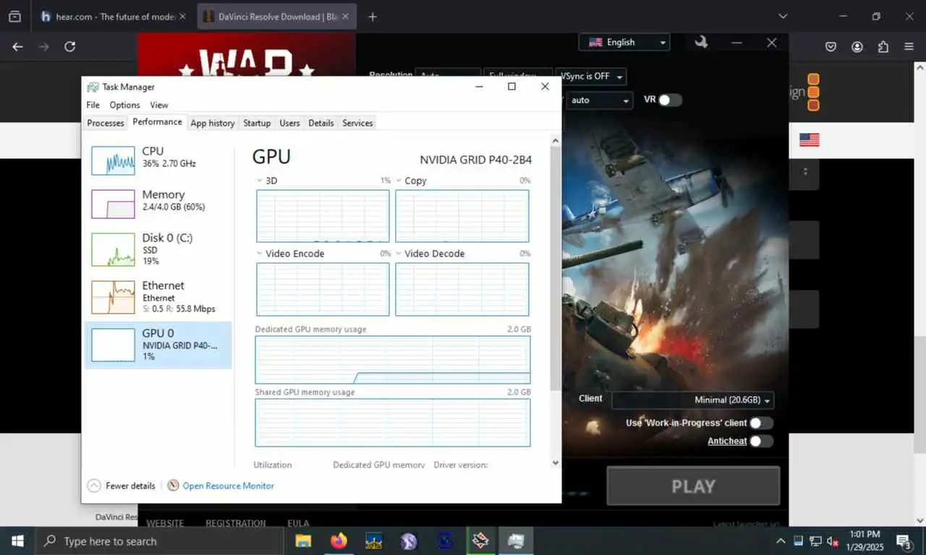Open the Firefox extensions puzzle icon
The width and height of the screenshot is (926, 555).
coord(883,46)
